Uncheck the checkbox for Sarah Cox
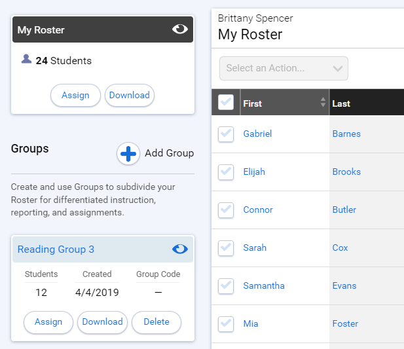The width and height of the screenshot is (404, 349). pyautogui.click(x=226, y=248)
